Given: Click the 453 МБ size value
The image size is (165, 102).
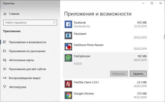Looking at the screenshot, I should pos(142,22).
